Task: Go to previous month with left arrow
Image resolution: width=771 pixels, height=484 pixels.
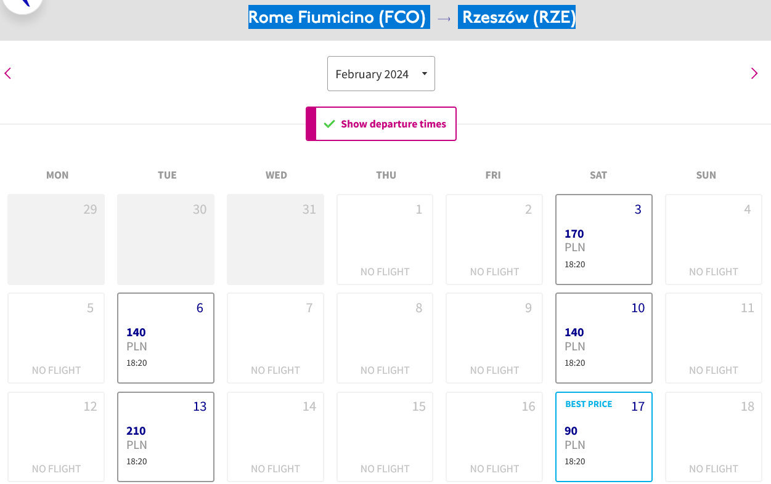Action: [8, 74]
